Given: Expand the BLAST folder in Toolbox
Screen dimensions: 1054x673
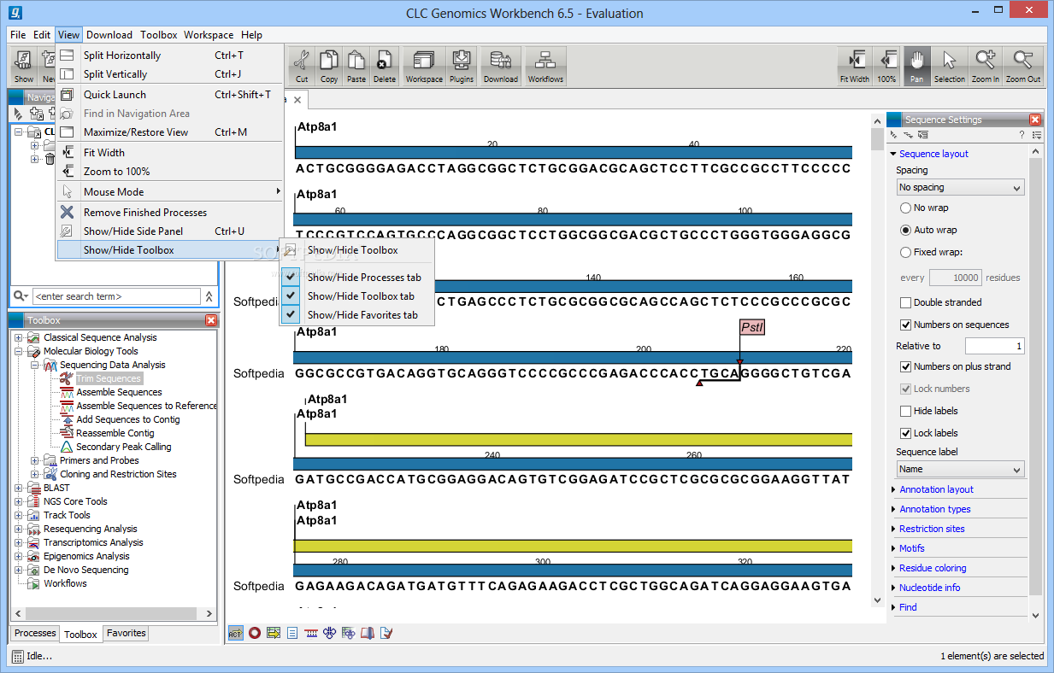Looking at the screenshot, I should coord(18,488).
